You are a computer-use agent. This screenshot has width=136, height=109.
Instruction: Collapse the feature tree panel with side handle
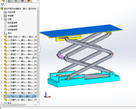(40, 49)
